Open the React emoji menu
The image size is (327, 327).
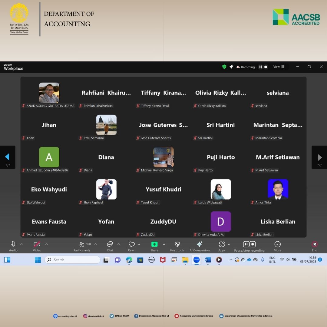click(x=132, y=245)
